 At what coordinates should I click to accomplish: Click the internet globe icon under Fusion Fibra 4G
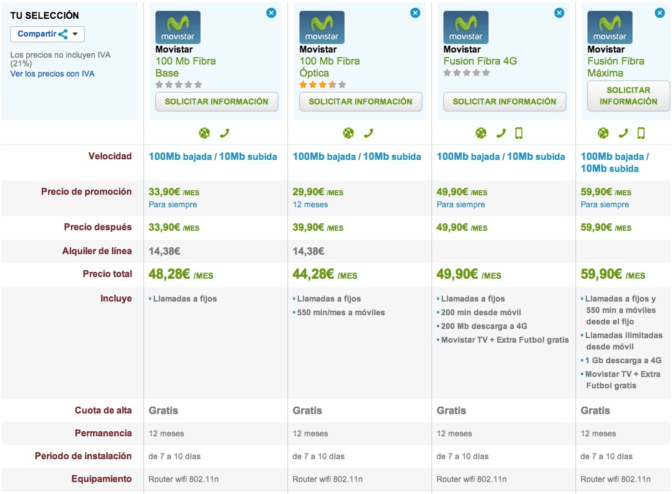coord(481,133)
